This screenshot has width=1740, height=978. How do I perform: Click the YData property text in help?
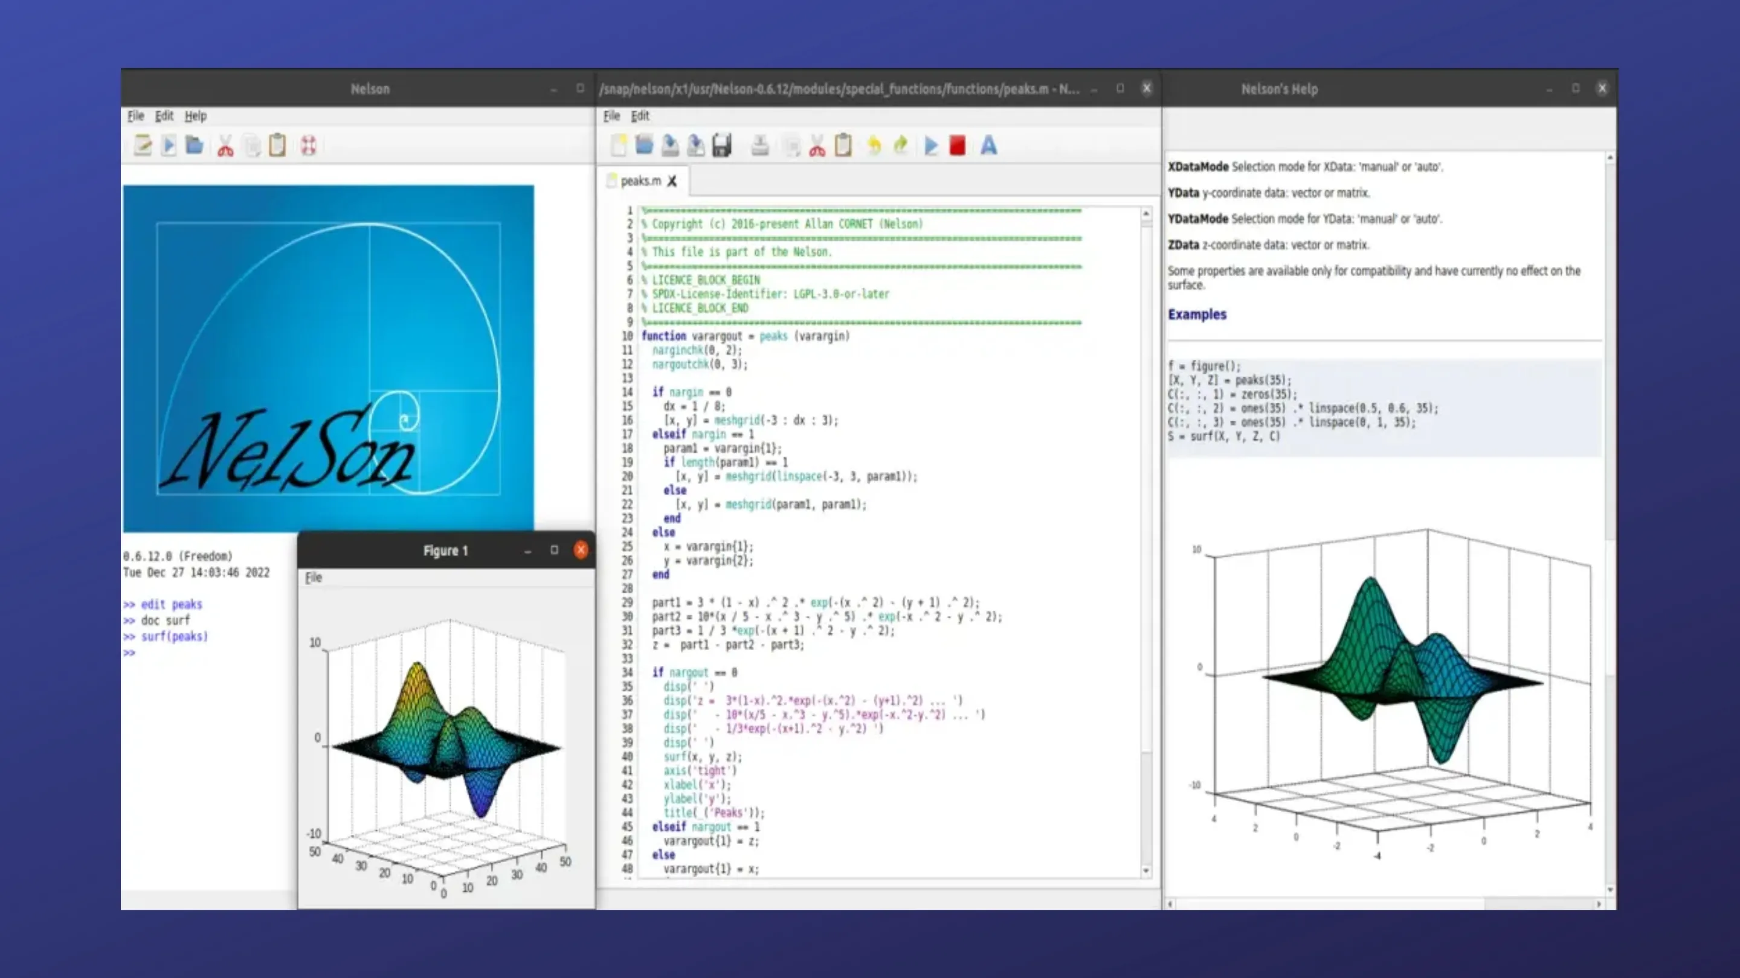1269,193
